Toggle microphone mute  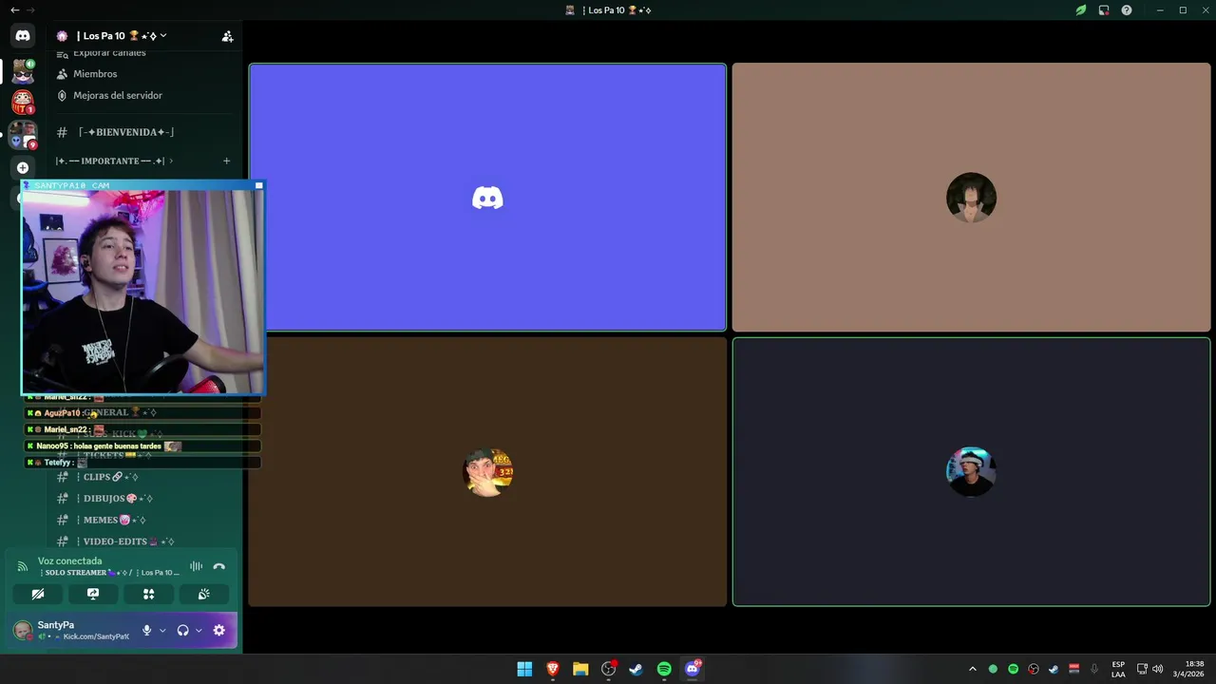tap(146, 630)
